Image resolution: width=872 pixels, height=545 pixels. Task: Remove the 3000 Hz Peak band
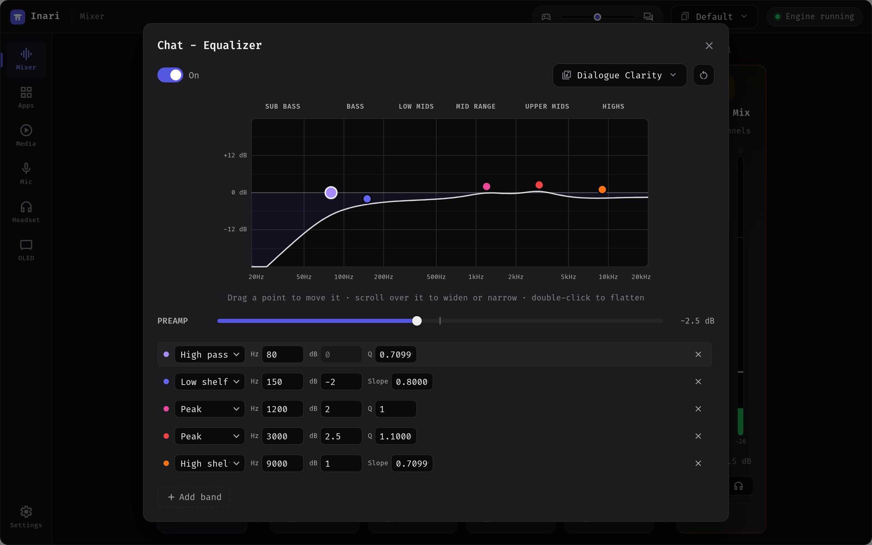(x=698, y=436)
